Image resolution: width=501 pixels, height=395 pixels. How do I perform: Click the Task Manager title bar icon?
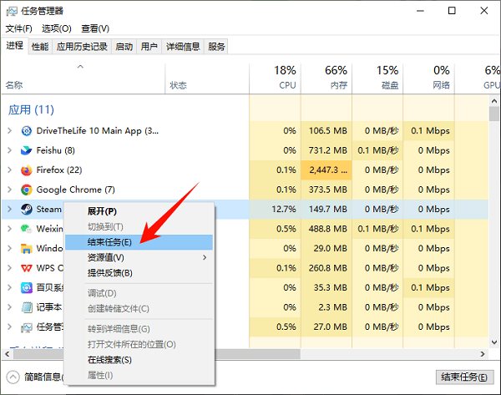coord(12,11)
